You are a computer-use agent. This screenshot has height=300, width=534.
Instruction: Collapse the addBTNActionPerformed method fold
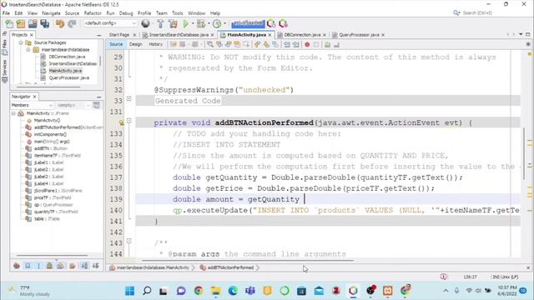[128, 120]
